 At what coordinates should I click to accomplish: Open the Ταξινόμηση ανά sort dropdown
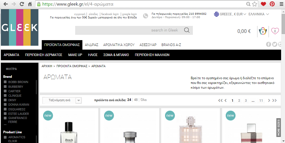tap(62, 100)
